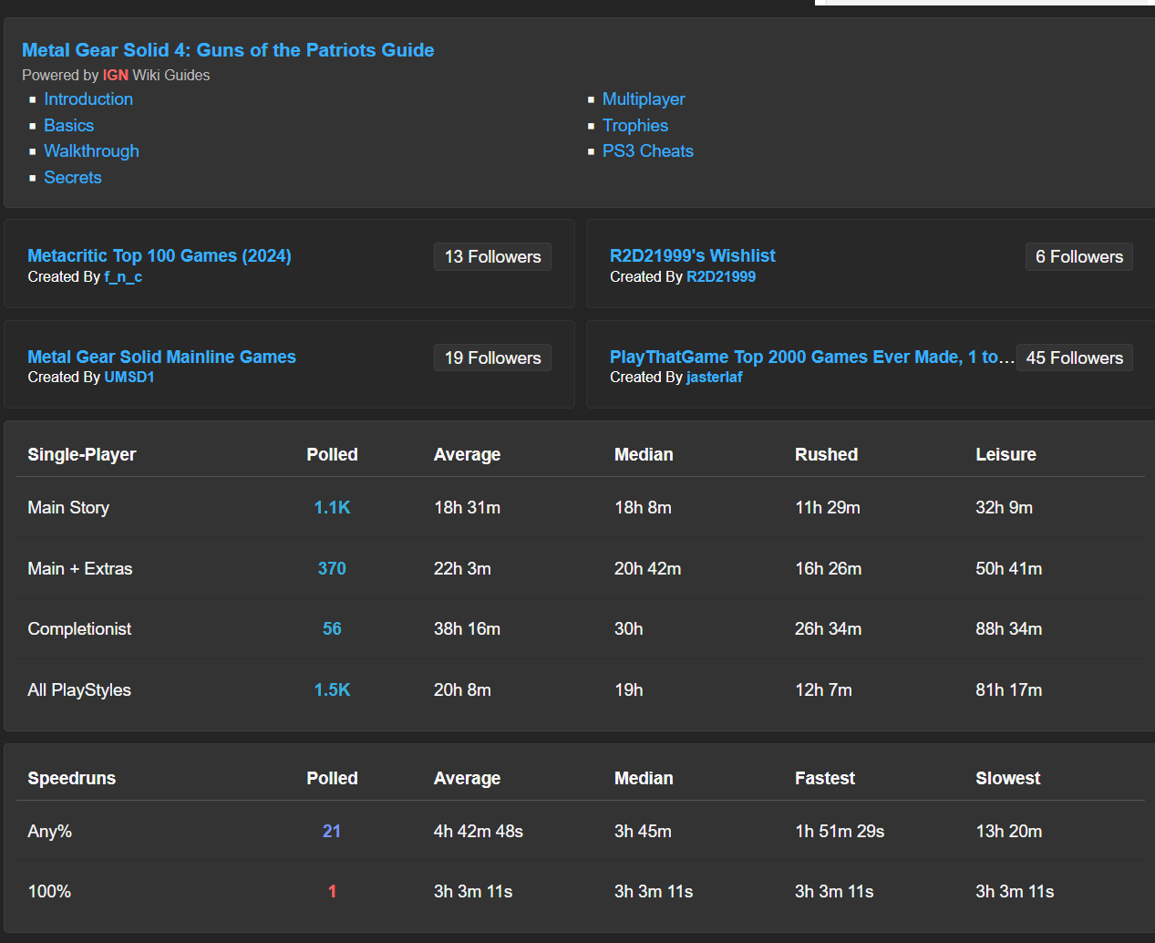Select All PlayStyles leisure 81h 17m
The width and height of the screenshot is (1155, 943).
pos(1008,690)
